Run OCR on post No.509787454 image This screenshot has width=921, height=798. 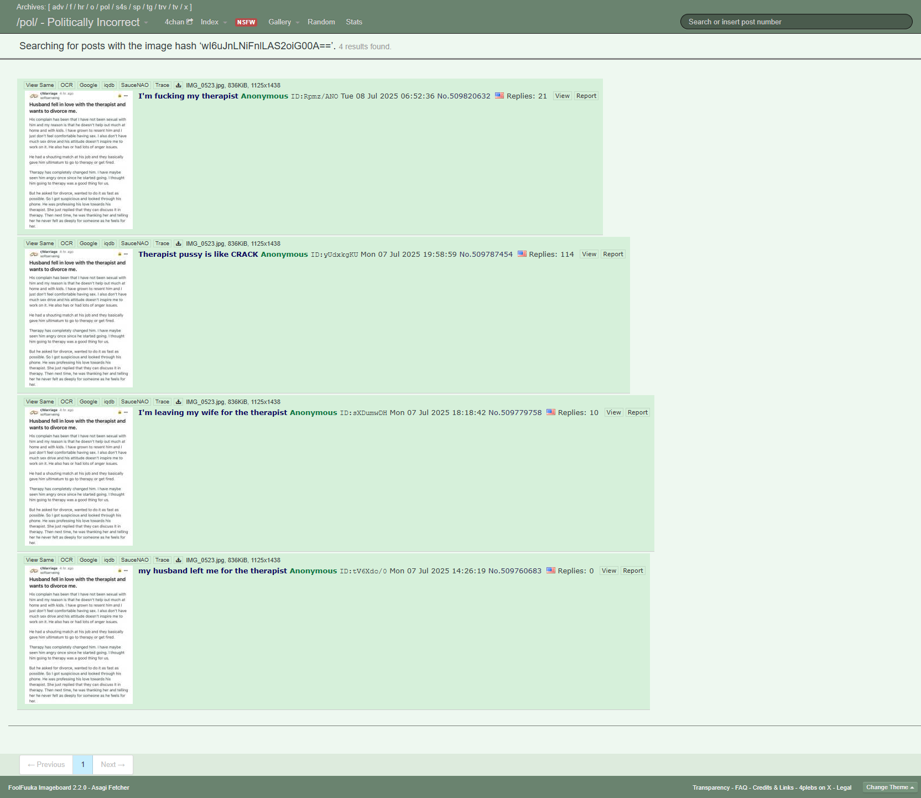[66, 243]
